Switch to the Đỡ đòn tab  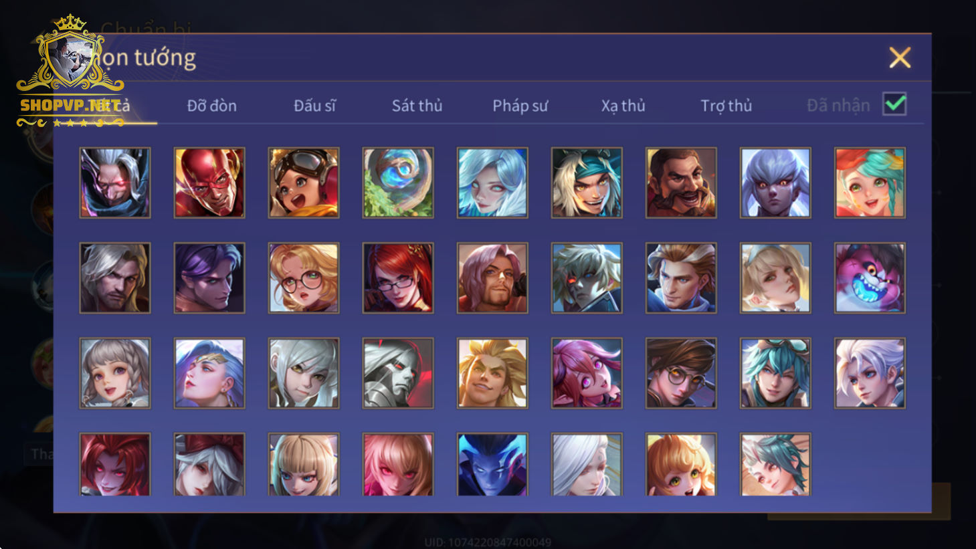(211, 106)
